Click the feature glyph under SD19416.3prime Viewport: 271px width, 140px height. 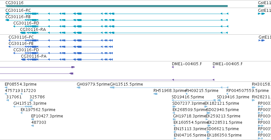[219, 100]
